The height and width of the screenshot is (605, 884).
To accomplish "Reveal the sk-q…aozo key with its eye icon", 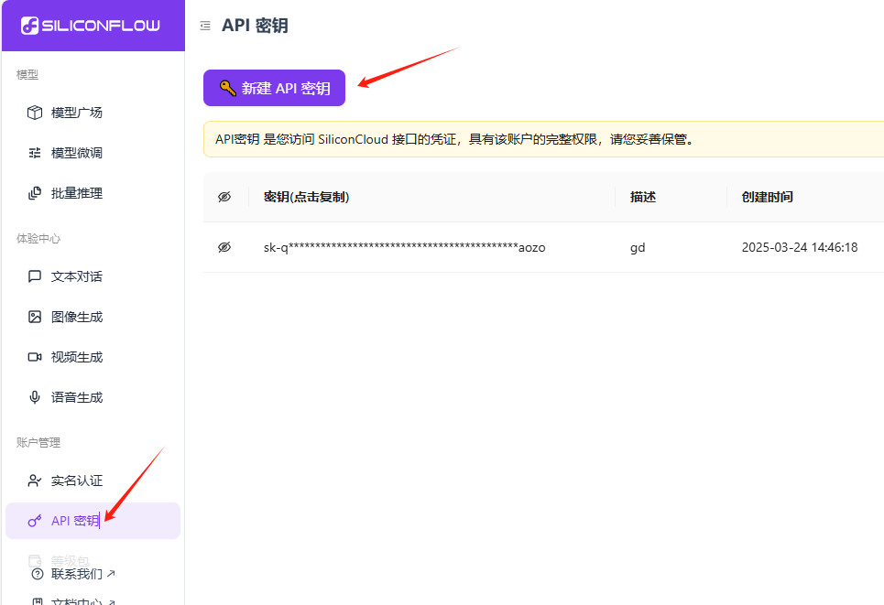I will [224, 247].
